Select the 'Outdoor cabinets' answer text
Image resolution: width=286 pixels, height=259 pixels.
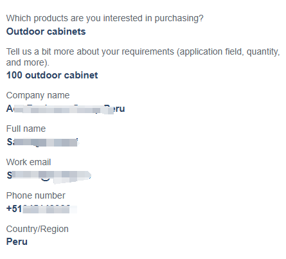pyautogui.click(x=46, y=31)
